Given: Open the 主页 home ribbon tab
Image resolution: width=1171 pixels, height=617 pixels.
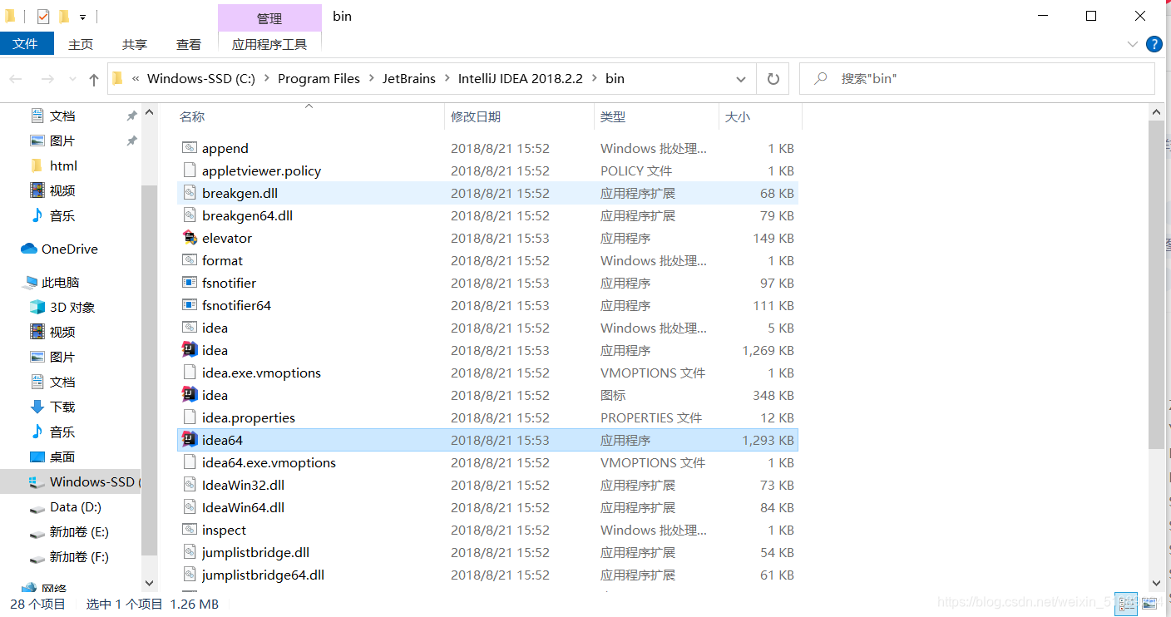Looking at the screenshot, I should (81, 44).
